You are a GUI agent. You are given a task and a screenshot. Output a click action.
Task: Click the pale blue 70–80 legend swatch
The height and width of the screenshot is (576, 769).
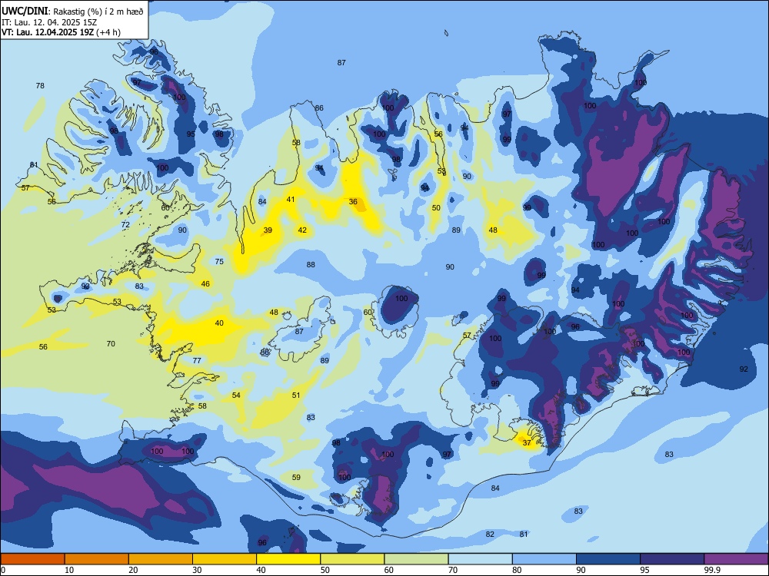[x=480, y=559]
